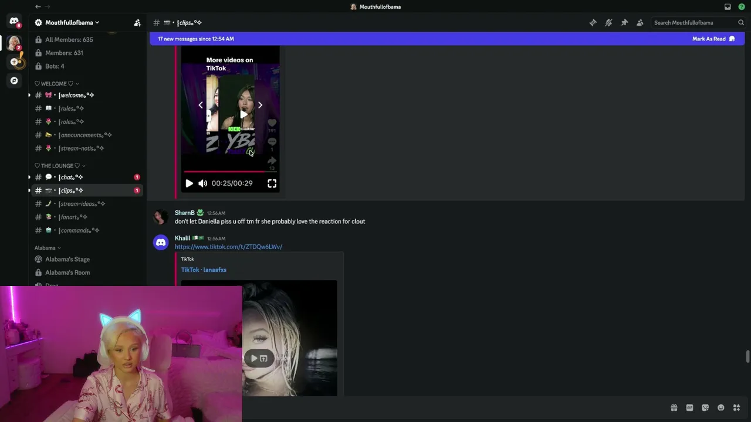Image resolution: width=751 pixels, height=422 pixels.
Task: Open the Discover servers compass
Action: point(14,80)
